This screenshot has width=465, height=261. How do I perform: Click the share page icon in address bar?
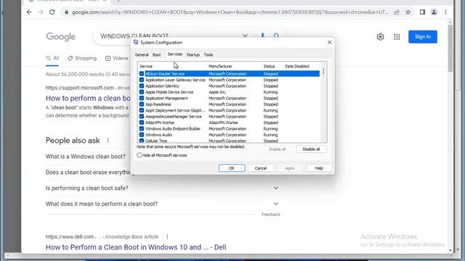pos(397,12)
